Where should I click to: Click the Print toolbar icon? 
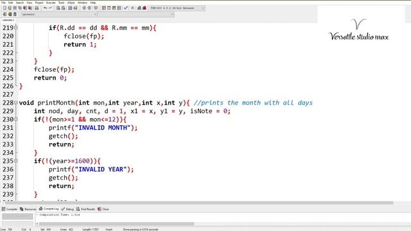pos(37,8)
